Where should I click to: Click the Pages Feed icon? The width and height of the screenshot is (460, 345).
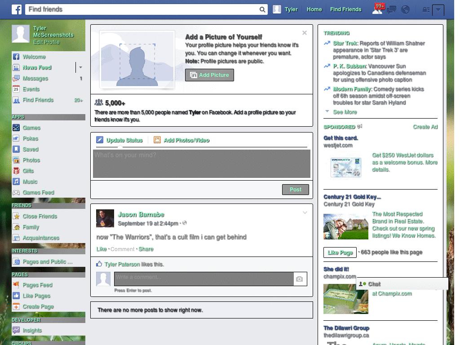(16, 285)
